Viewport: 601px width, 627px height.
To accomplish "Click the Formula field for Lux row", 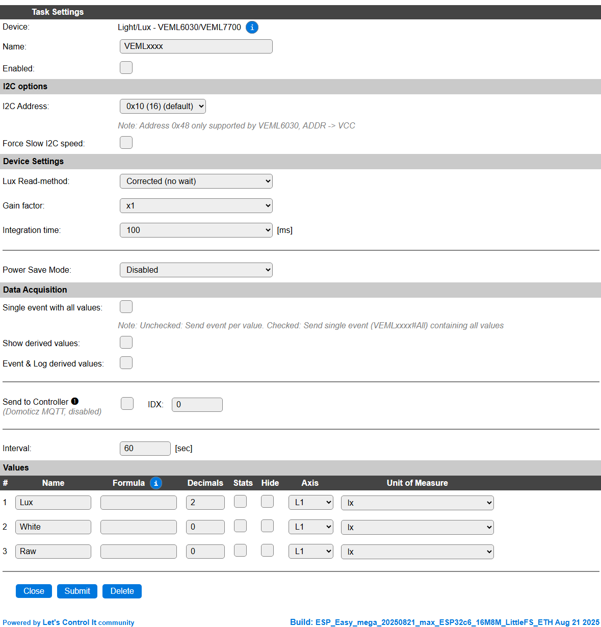I will coord(139,503).
